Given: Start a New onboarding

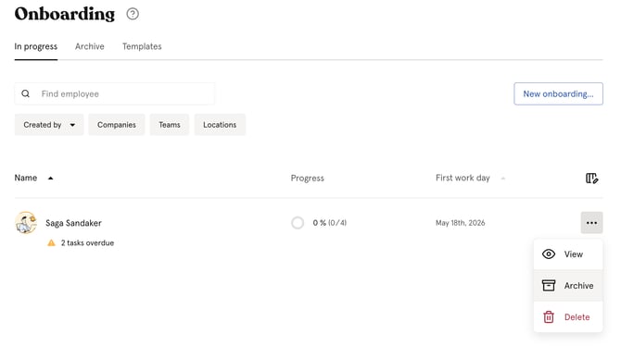Looking at the screenshot, I should [558, 93].
